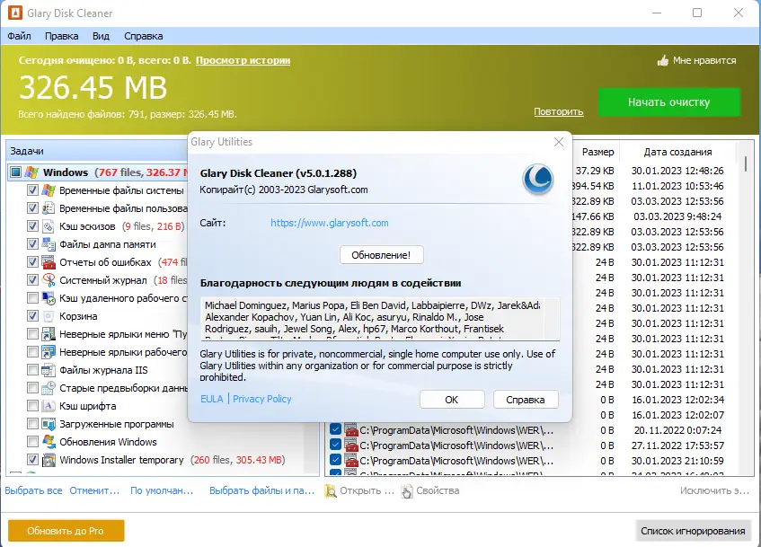761x547 pixels.
Task: Click the Отменит… link
Action: point(94,490)
